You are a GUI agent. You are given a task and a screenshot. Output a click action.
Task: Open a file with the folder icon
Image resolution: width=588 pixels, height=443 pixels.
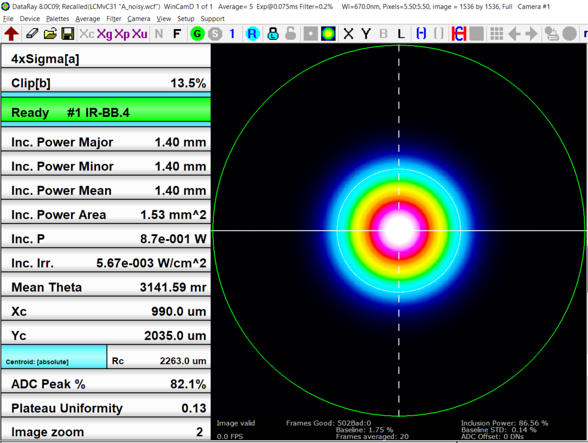[50, 34]
